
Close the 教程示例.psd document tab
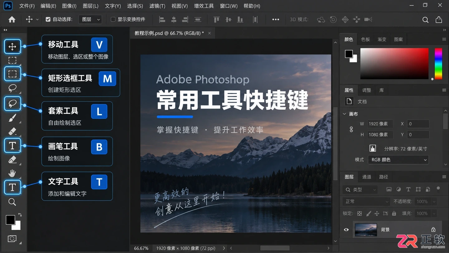pyautogui.click(x=209, y=33)
